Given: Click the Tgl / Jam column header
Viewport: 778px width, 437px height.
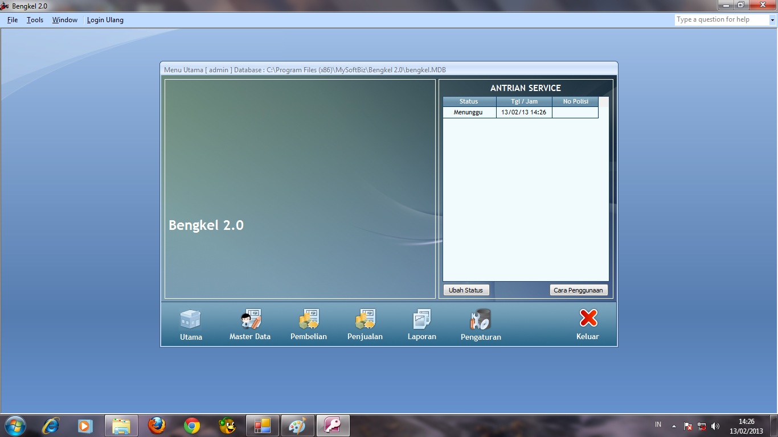Looking at the screenshot, I should (x=524, y=101).
